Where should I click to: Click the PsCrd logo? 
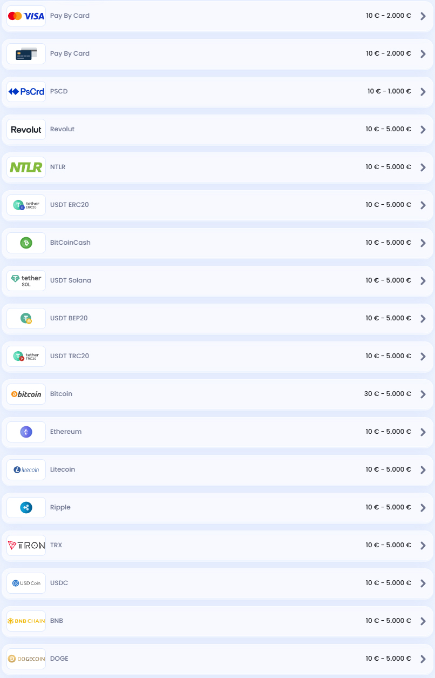coord(26,92)
